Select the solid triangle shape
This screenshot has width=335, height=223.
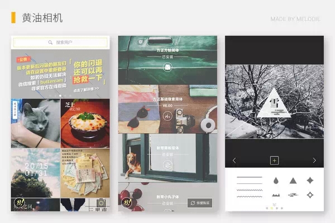coord(293,181)
